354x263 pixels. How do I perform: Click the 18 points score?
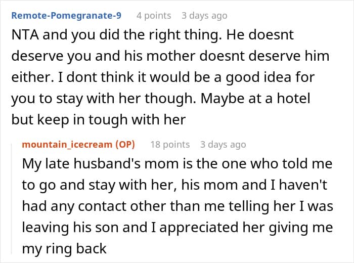tap(170, 144)
